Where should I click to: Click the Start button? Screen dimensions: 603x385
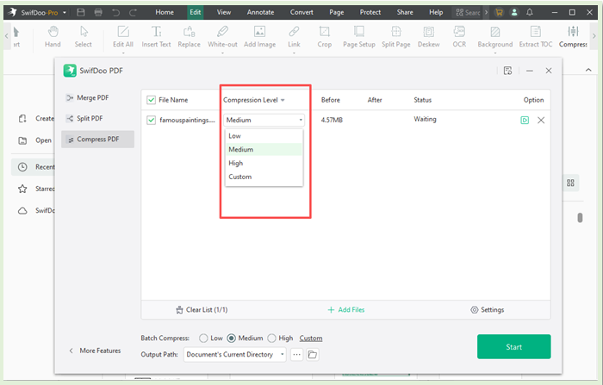(x=513, y=346)
